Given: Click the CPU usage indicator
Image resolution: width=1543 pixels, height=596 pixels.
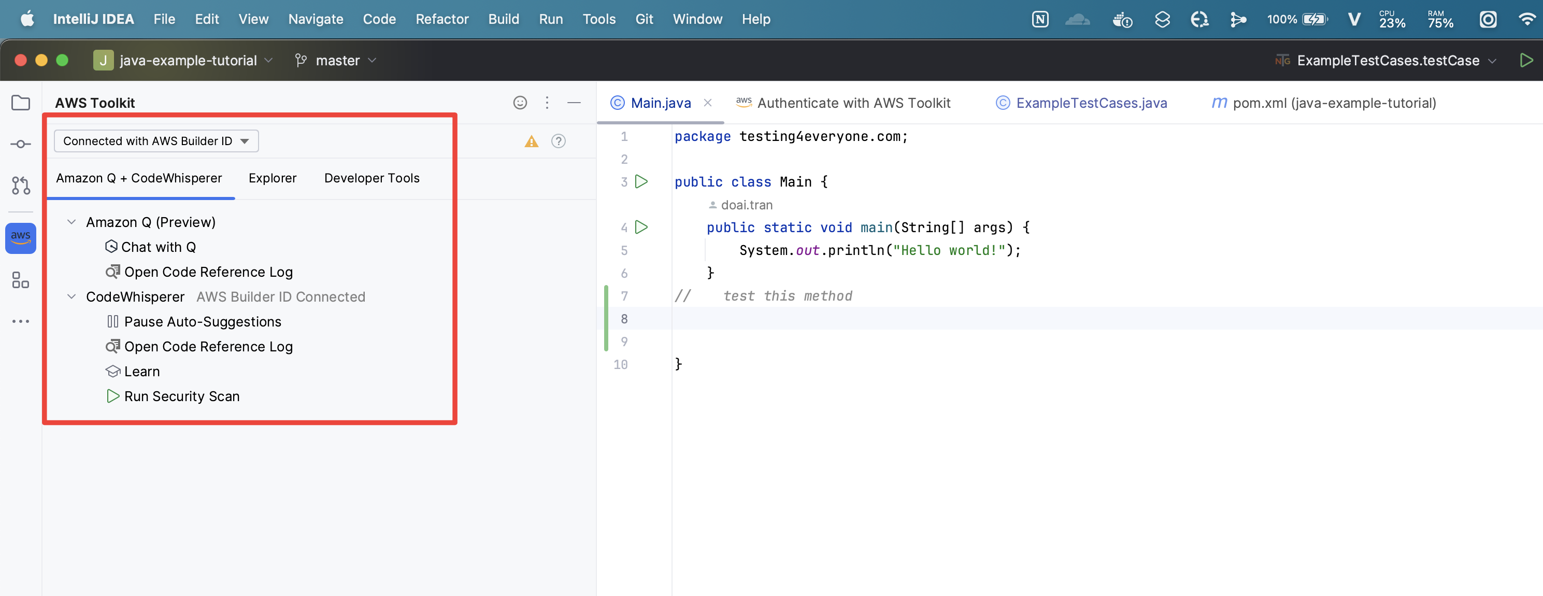Looking at the screenshot, I should [x=1392, y=19].
